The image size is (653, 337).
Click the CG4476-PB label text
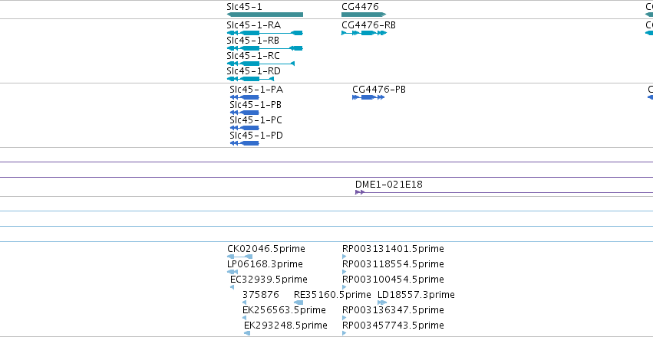[379, 90]
